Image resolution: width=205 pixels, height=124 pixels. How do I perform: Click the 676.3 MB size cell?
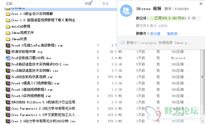click(x=115, y=121)
